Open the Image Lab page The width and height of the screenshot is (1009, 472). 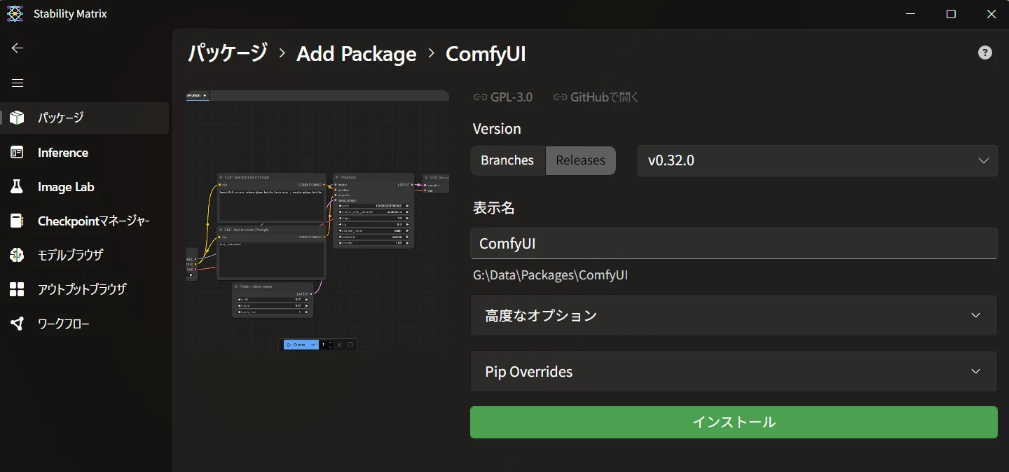pyautogui.click(x=85, y=186)
